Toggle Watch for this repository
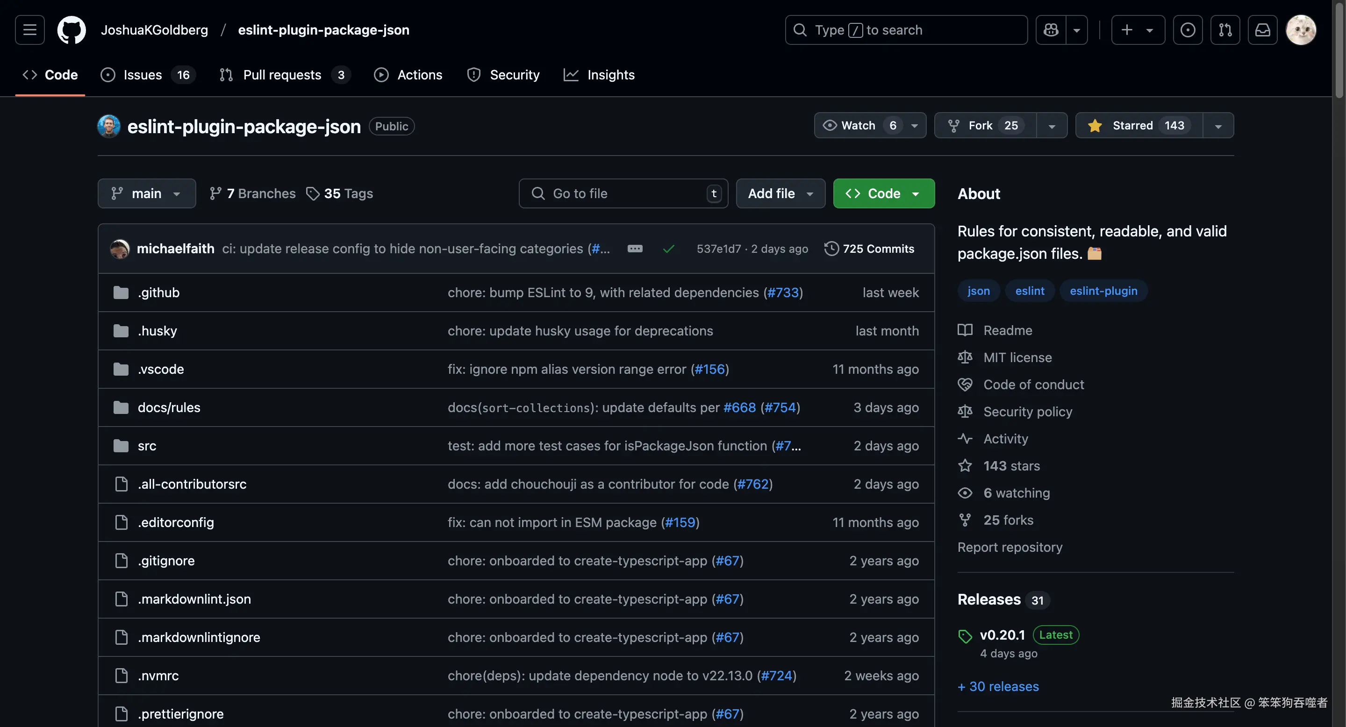This screenshot has height=727, width=1346. [x=859, y=125]
